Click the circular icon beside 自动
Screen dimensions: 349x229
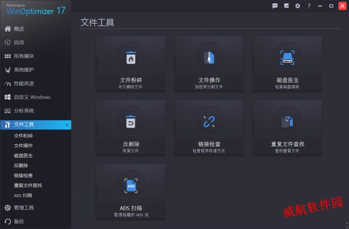point(8,42)
